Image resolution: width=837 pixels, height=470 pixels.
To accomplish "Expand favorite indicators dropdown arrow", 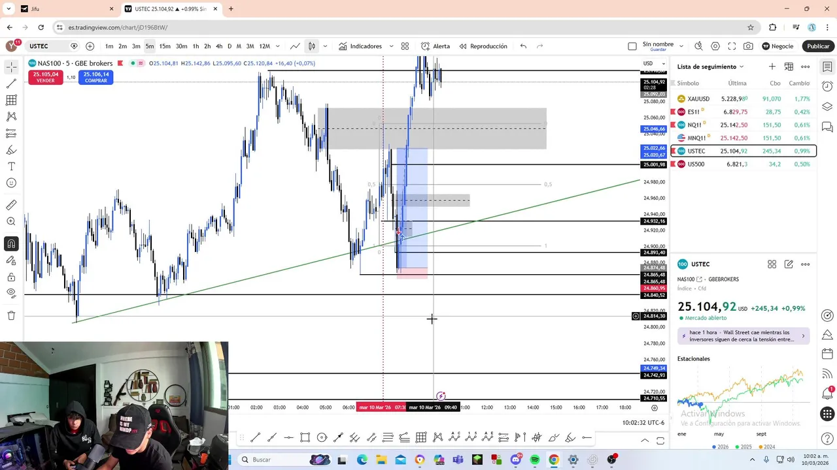I will (391, 46).
